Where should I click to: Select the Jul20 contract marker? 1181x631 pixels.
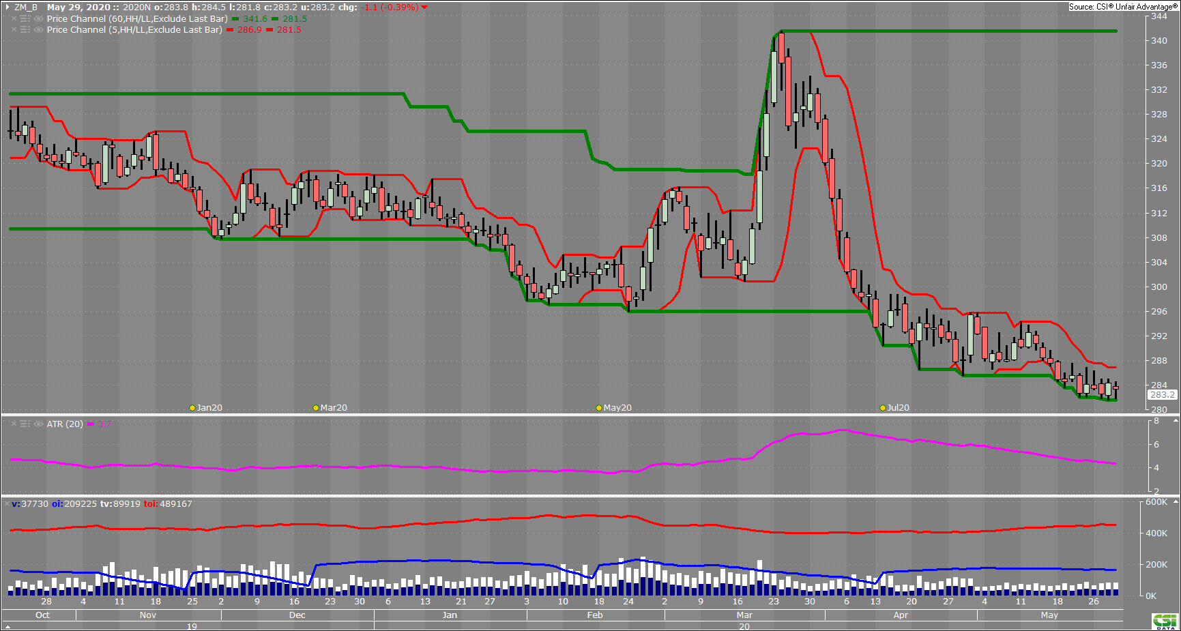(883, 408)
